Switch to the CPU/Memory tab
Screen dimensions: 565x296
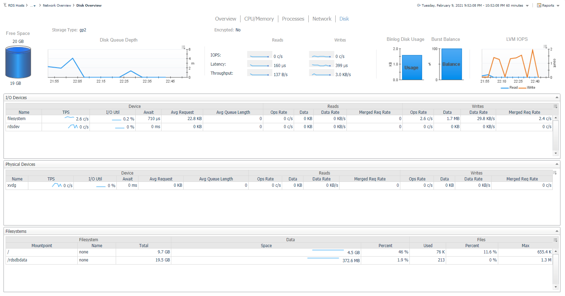coord(259,19)
